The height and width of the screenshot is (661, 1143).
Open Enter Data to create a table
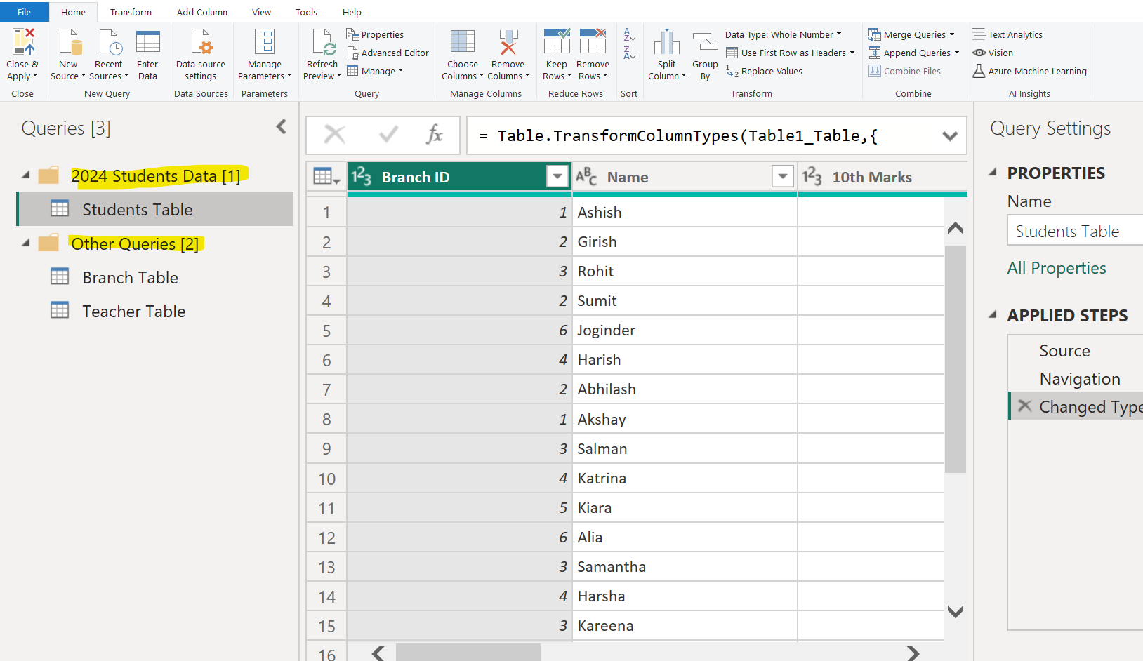pyautogui.click(x=147, y=53)
